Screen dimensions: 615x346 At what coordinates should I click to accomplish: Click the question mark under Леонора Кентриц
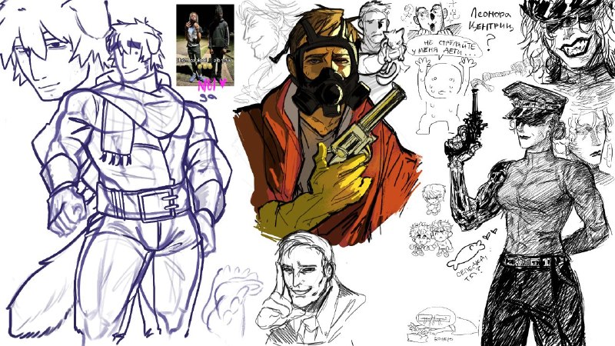coord(490,42)
